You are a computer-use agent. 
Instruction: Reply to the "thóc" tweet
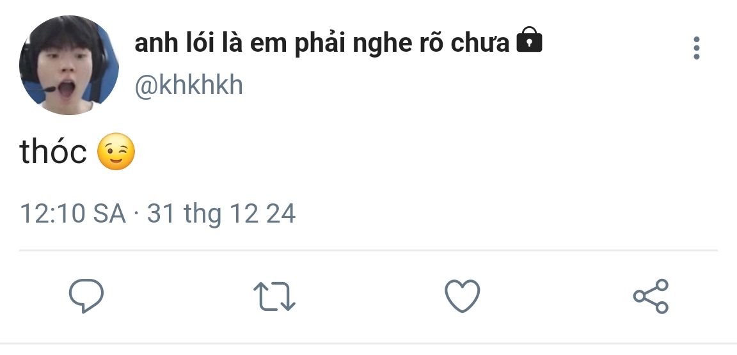click(86, 296)
